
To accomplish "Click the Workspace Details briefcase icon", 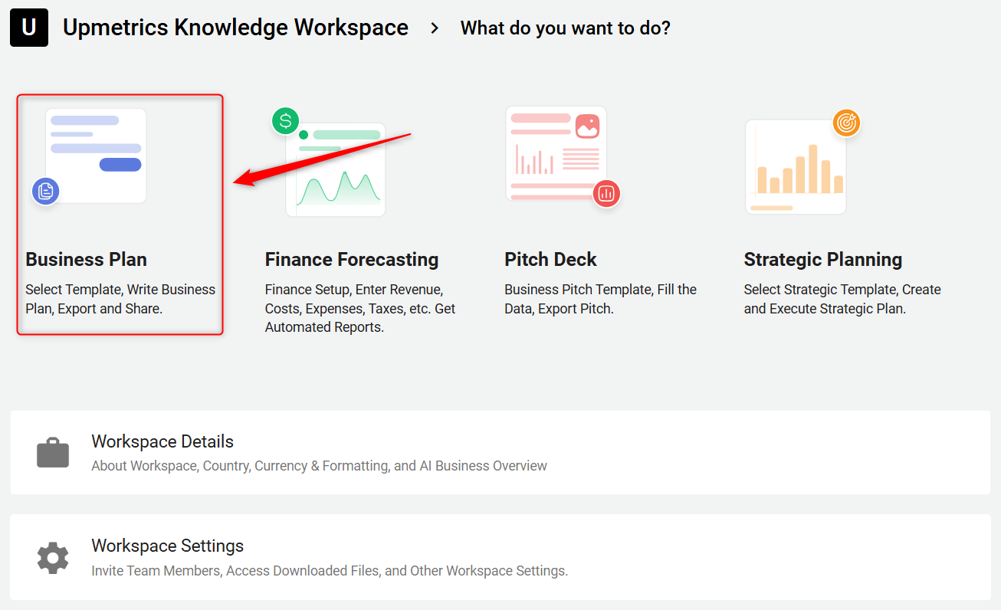I will [53, 452].
